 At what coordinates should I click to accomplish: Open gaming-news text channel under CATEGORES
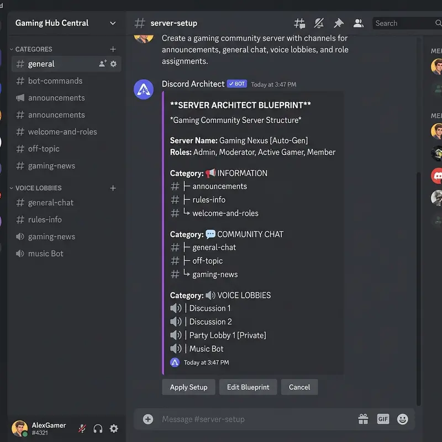(x=66, y=166)
